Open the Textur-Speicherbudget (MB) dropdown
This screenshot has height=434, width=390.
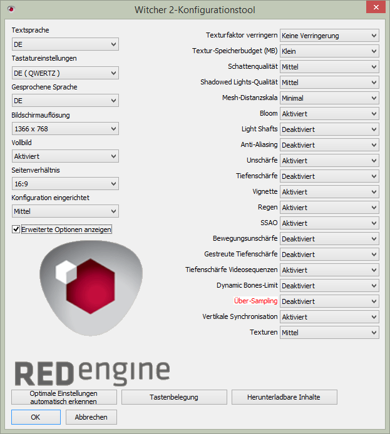(x=329, y=51)
